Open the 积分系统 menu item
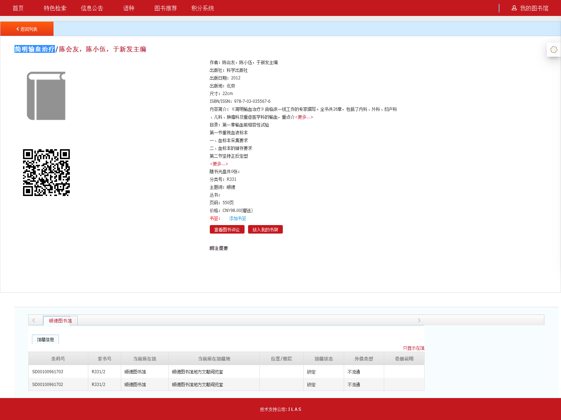The width and height of the screenshot is (561, 420). [x=202, y=8]
